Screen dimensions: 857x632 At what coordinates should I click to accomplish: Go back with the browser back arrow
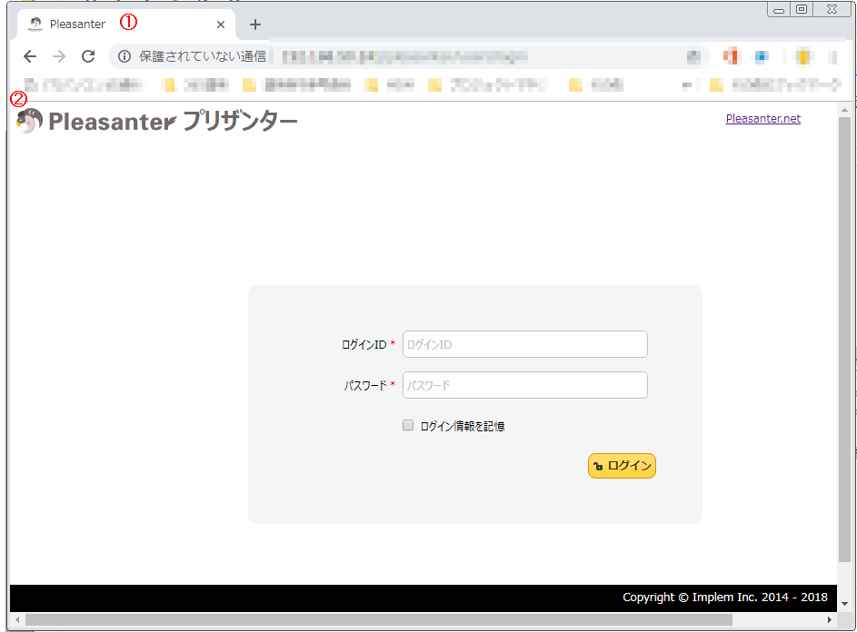click(30, 56)
